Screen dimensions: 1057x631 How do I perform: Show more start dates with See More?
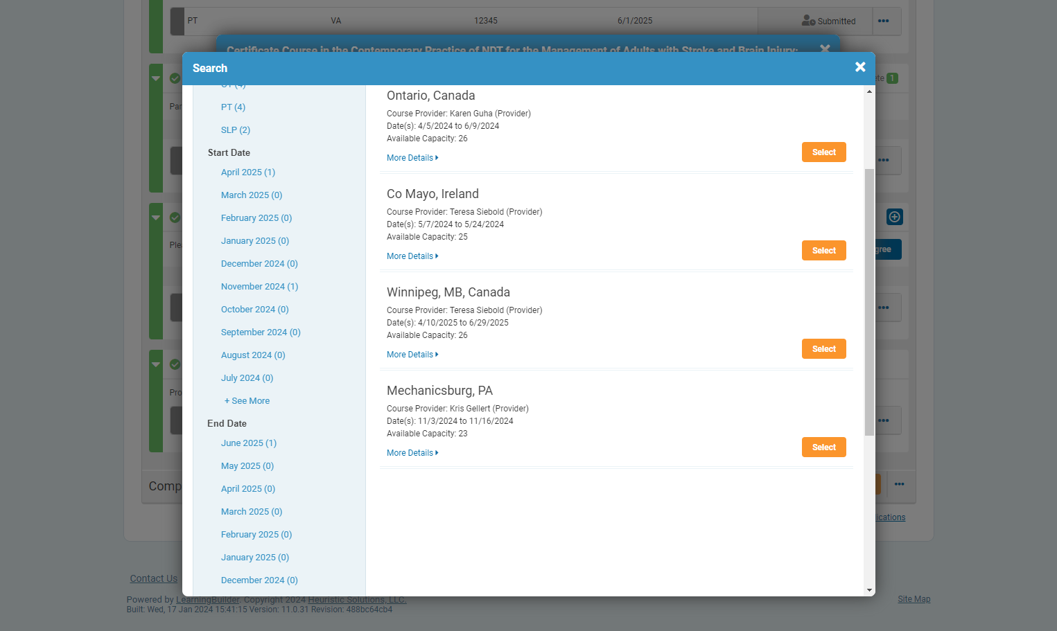[247, 401]
